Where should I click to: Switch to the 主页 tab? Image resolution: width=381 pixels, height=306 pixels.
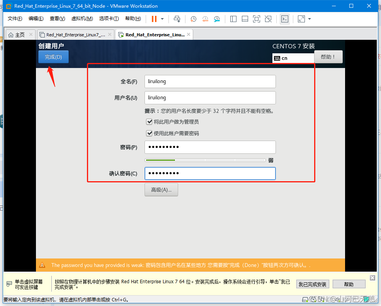pyautogui.click(x=20, y=35)
